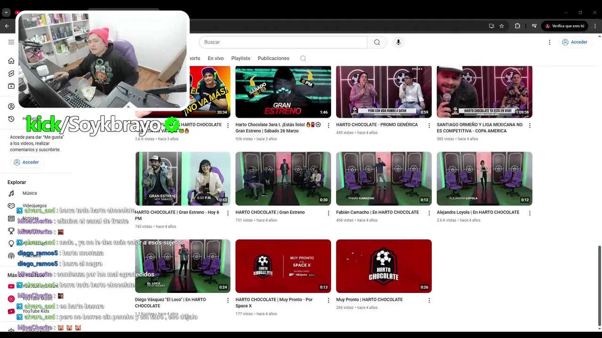Open title Harto Chocolate 3era t. ¡Estás listo!

pyautogui.click(x=278, y=128)
